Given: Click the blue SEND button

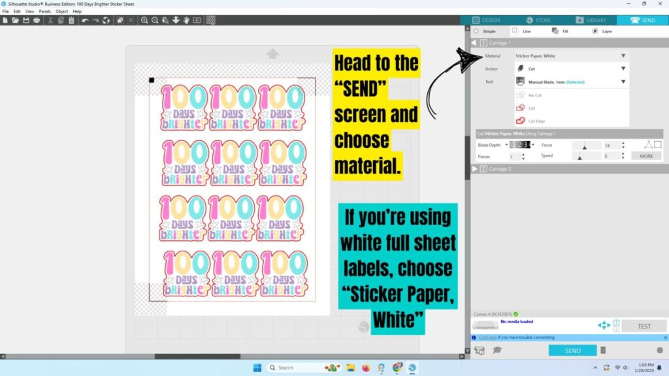Looking at the screenshot, I should 572,351.
